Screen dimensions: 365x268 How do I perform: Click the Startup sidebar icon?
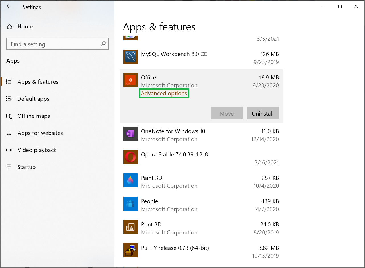[x=9, y=167]
